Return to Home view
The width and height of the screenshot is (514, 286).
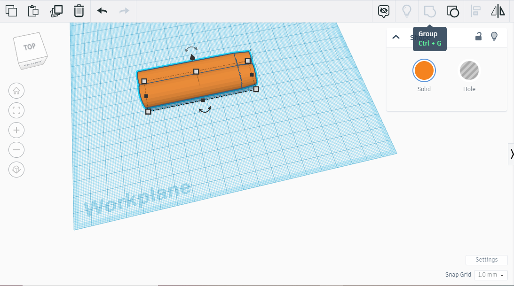pyautogui.click(x=16, y=91)
